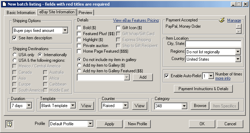Viewport: 250px width, 133px height.
Task: Click the New Profile button
Action: click(x=137, y=124)
